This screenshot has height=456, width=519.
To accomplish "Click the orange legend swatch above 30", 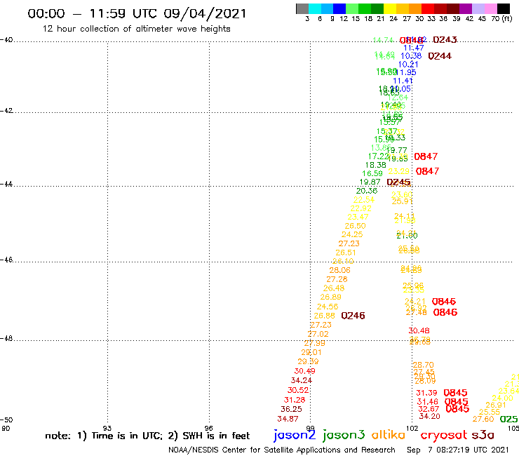I will pyautogui.click(x=415, y=8).
